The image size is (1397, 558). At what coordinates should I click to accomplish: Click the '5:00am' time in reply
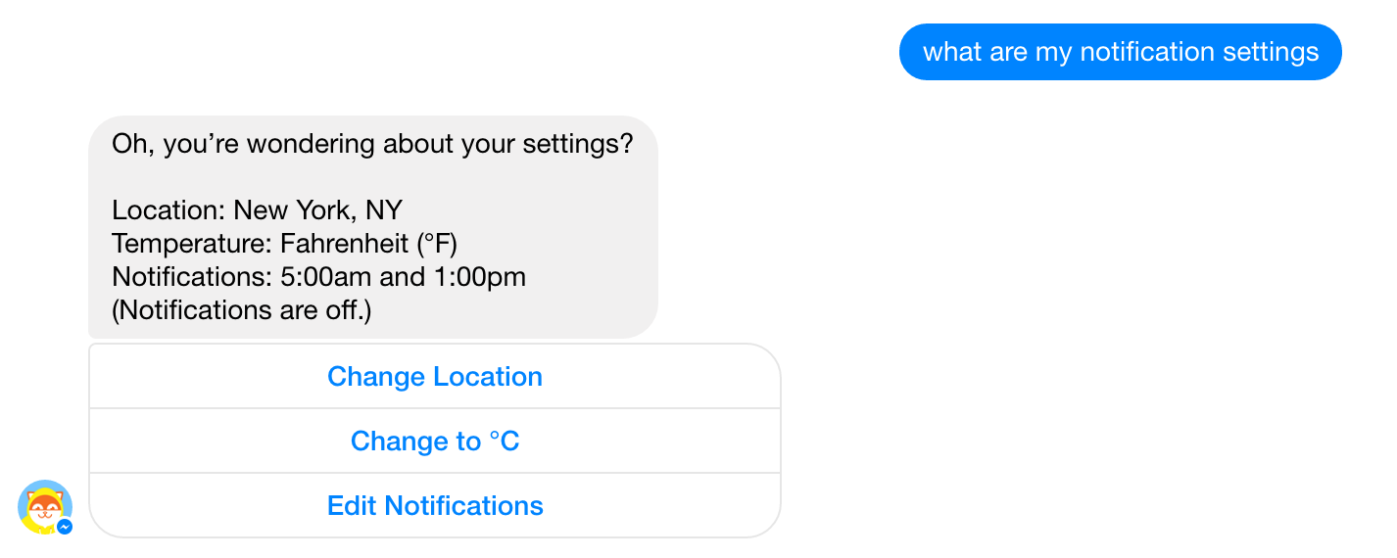pyautogui.click(x=326, y=277)
